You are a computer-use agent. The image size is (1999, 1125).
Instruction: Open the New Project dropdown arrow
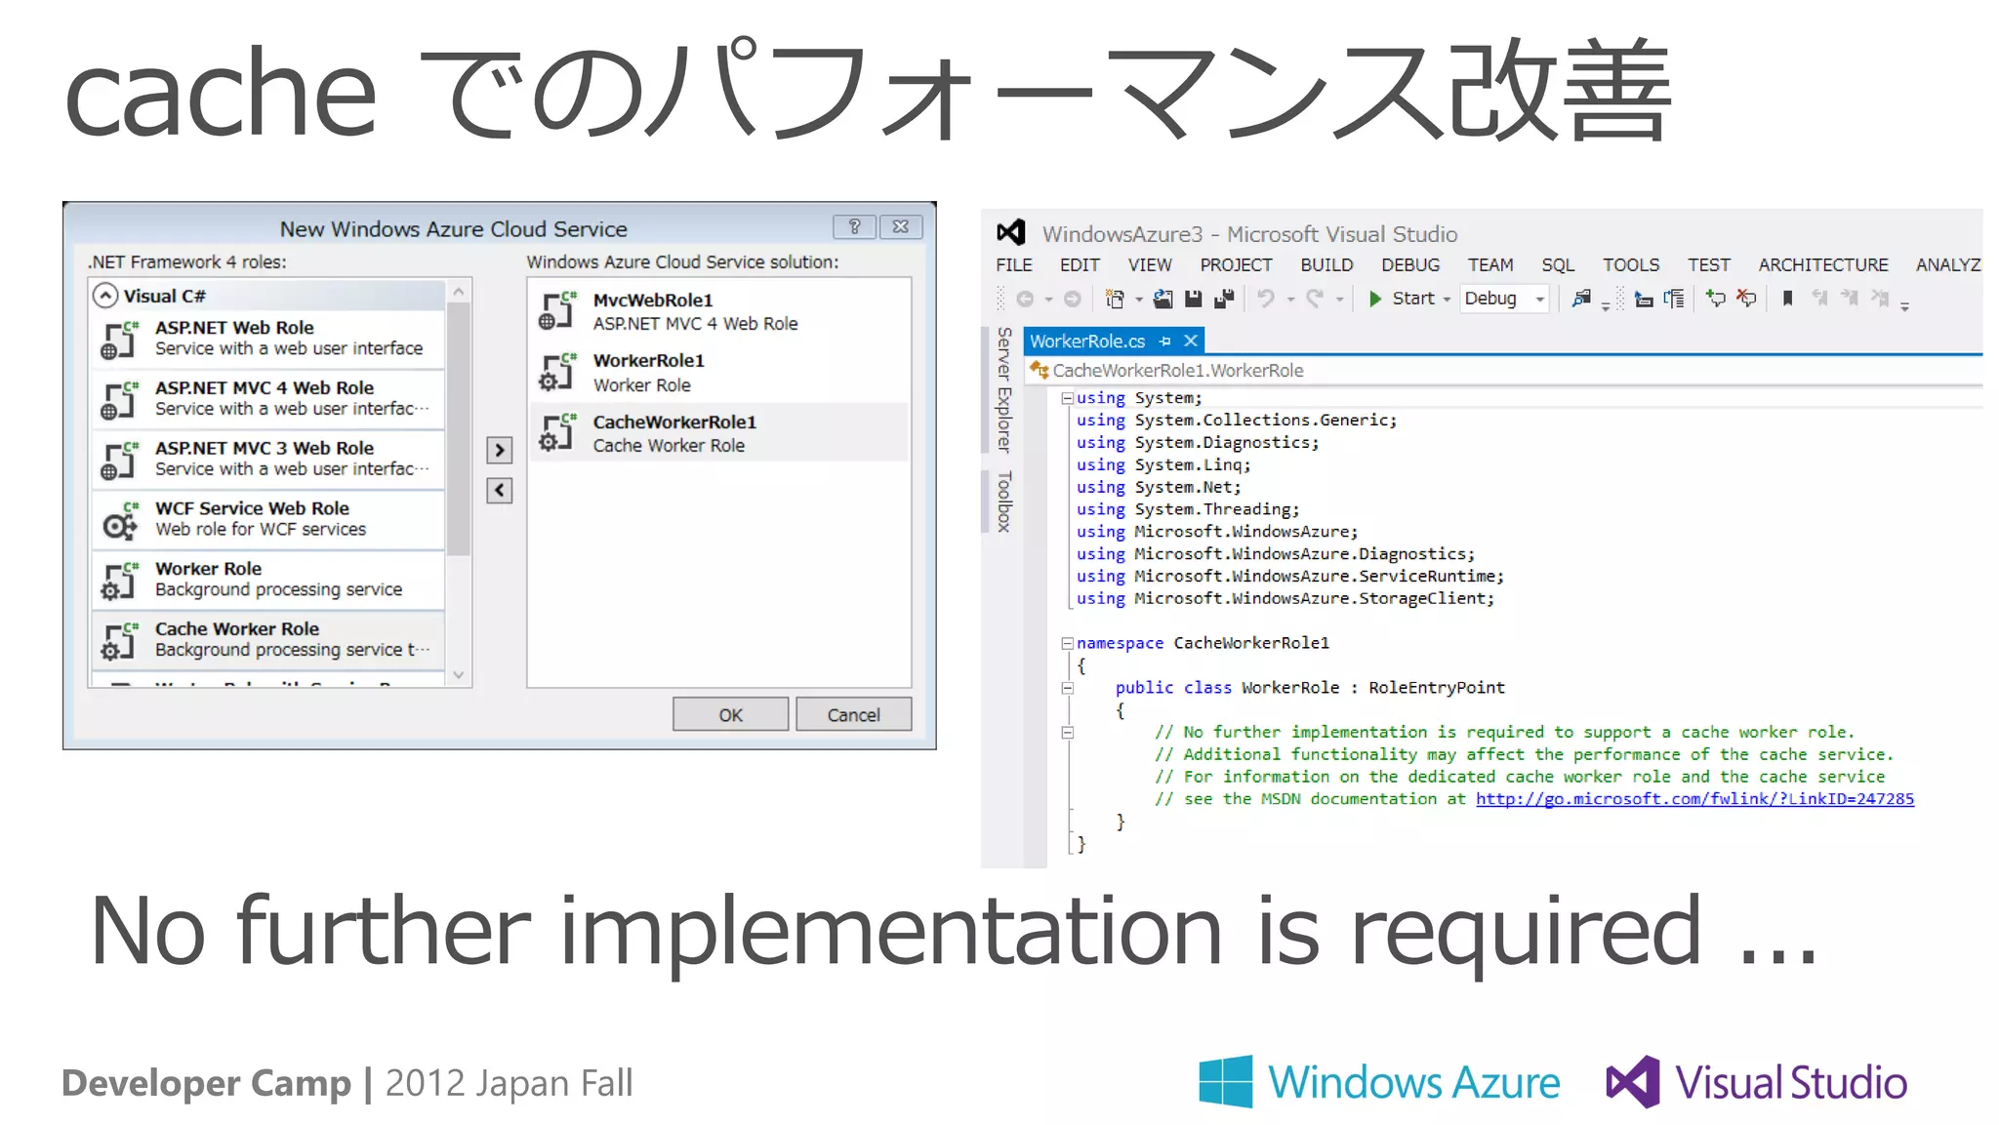click(1138, 300)
